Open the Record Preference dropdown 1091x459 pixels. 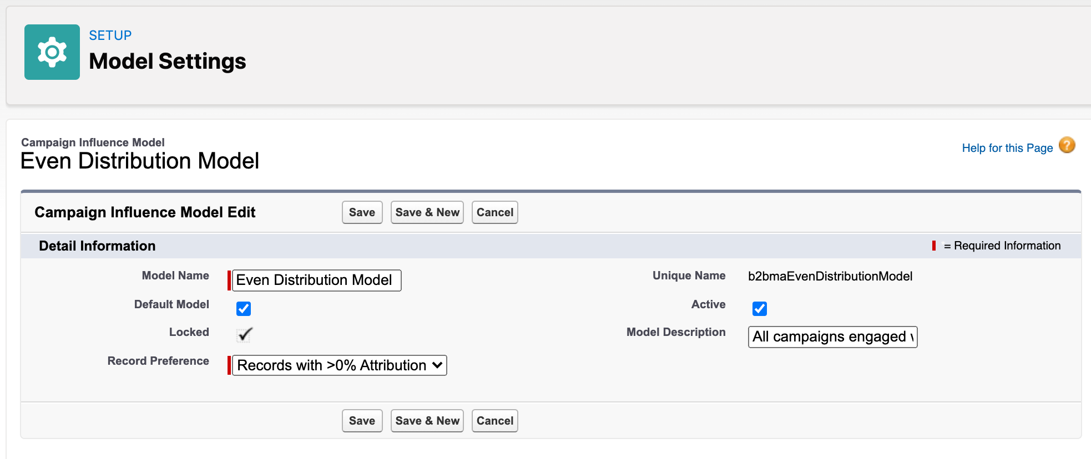tap(340, 365)
